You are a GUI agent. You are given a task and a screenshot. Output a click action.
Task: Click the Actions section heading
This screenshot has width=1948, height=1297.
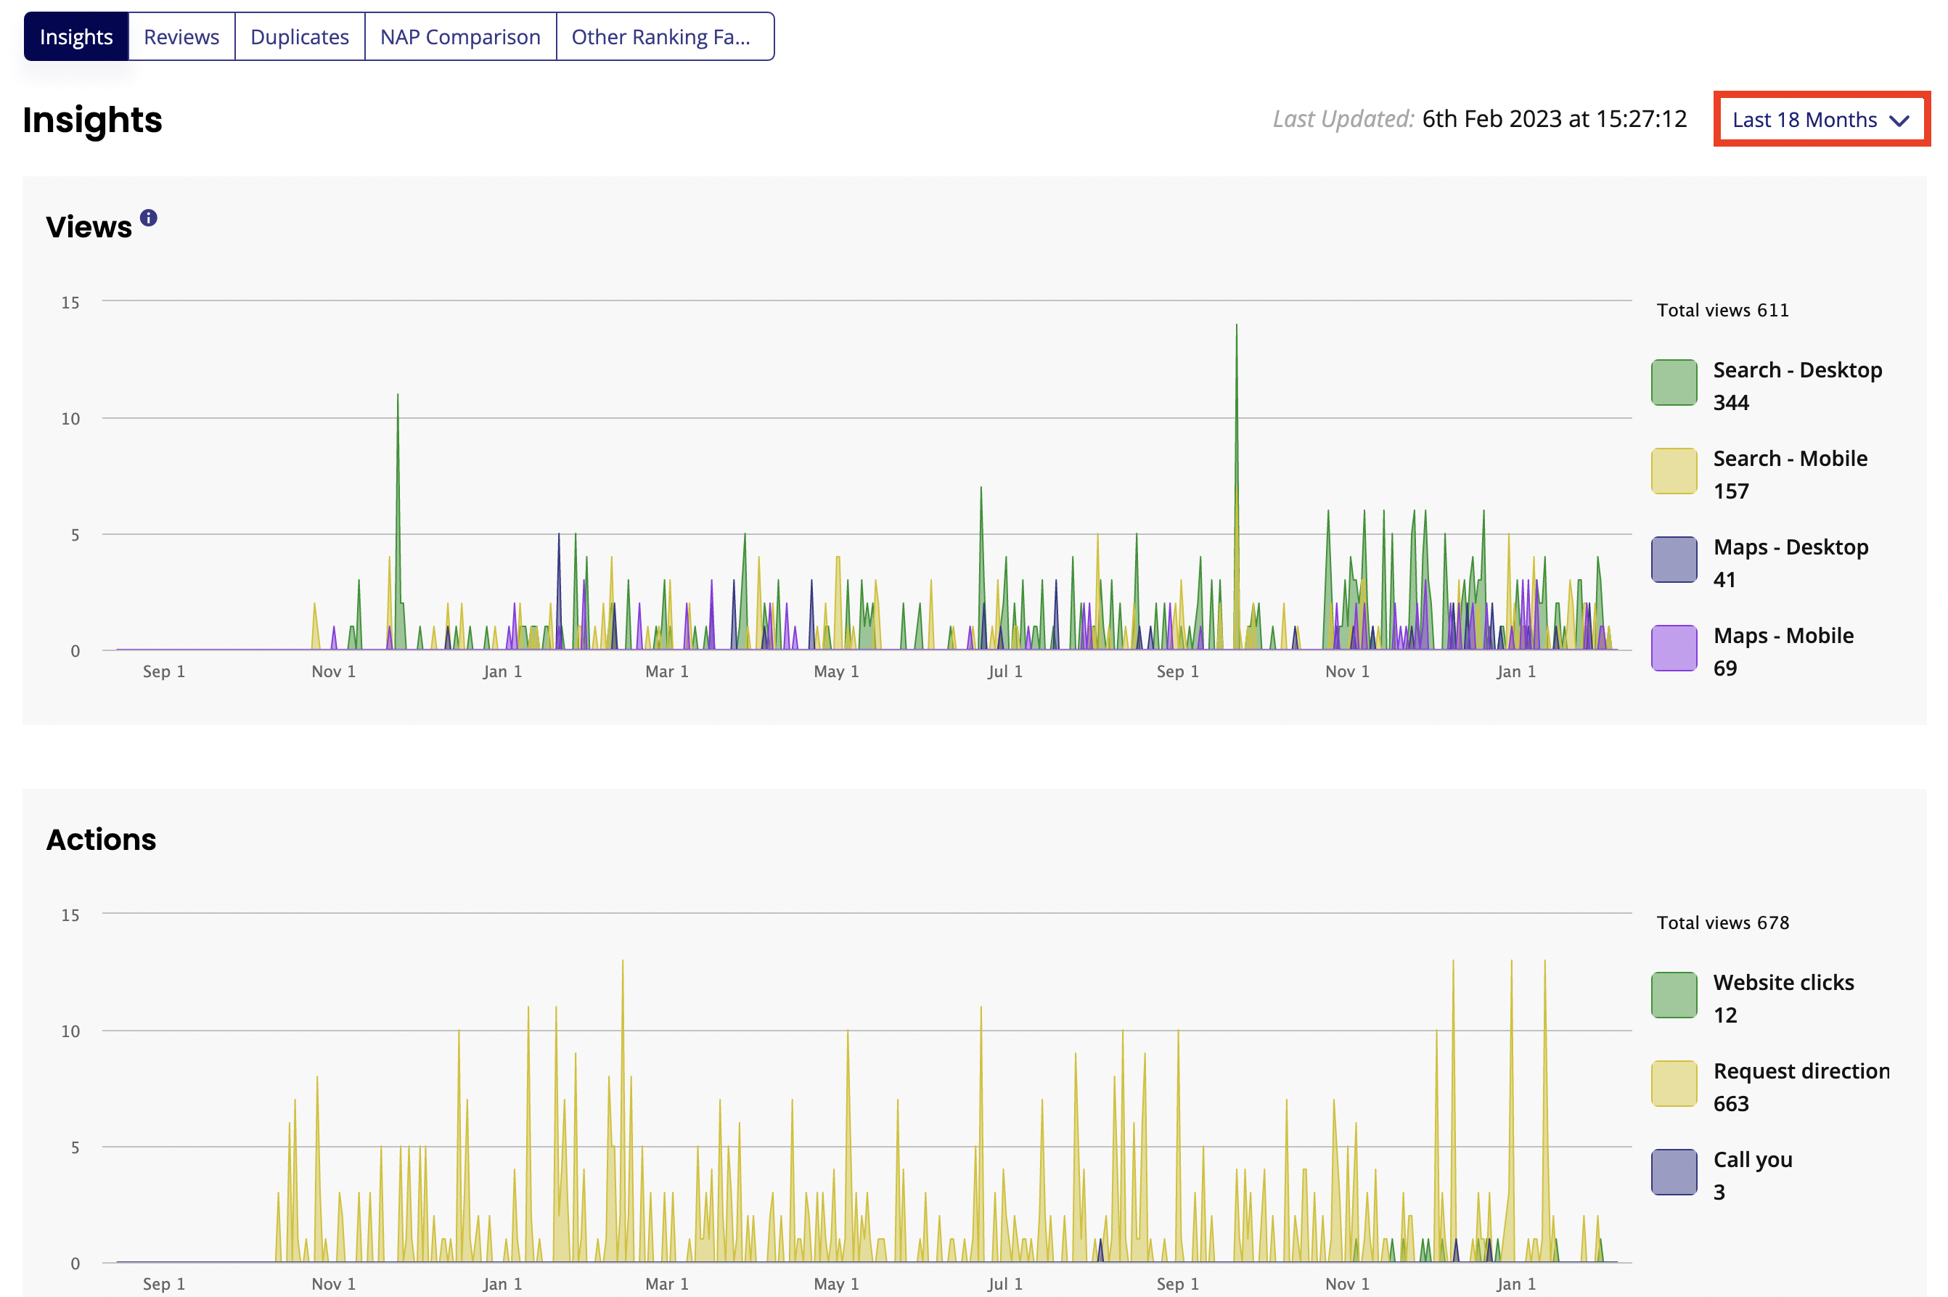[101, 840]
